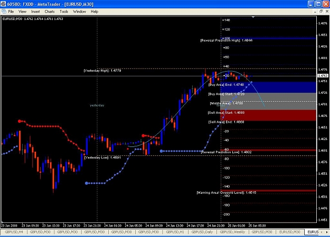Viewport: 330px width, 237px height.
Task: Click the Reversal Prediction Low 1.4602 label
Action: 226,152
